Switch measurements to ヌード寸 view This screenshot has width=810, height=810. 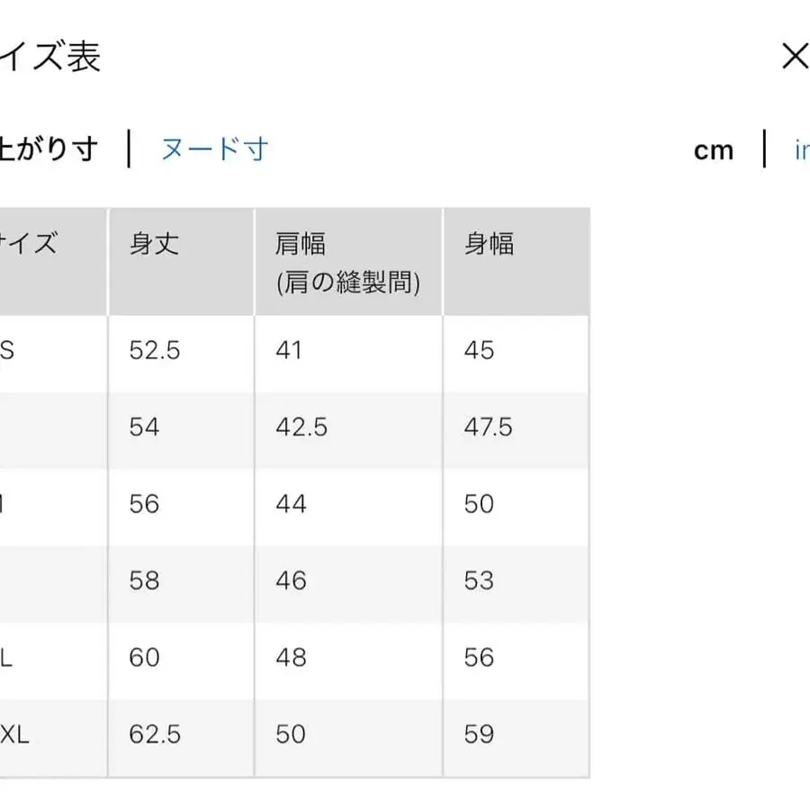(215, 148)
